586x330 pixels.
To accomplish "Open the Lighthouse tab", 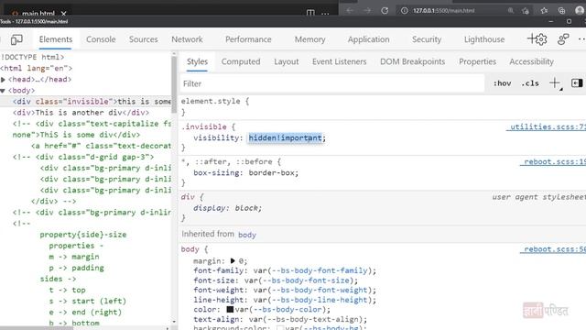I will [484, 39].
